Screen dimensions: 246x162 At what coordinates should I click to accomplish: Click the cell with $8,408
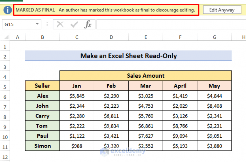click(214, 106)
